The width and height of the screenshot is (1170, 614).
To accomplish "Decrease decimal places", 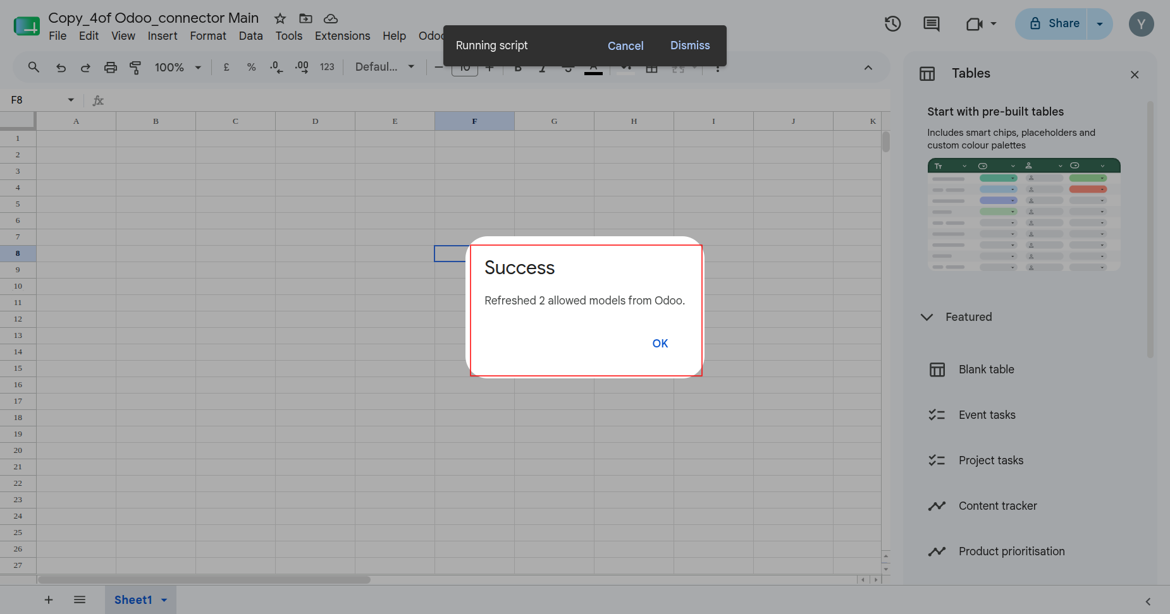I will tap(276, 67).
